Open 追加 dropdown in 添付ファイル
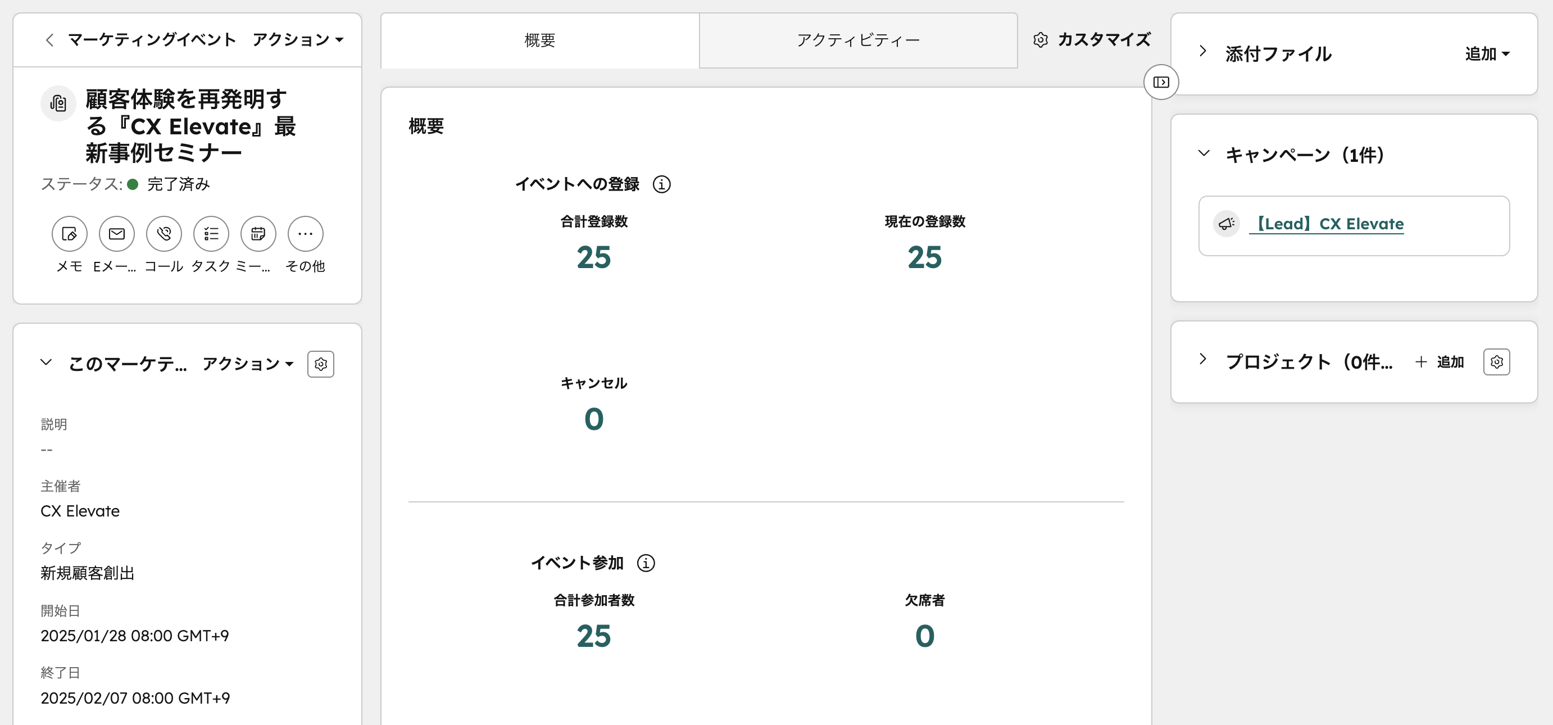 click(1488, 54)
